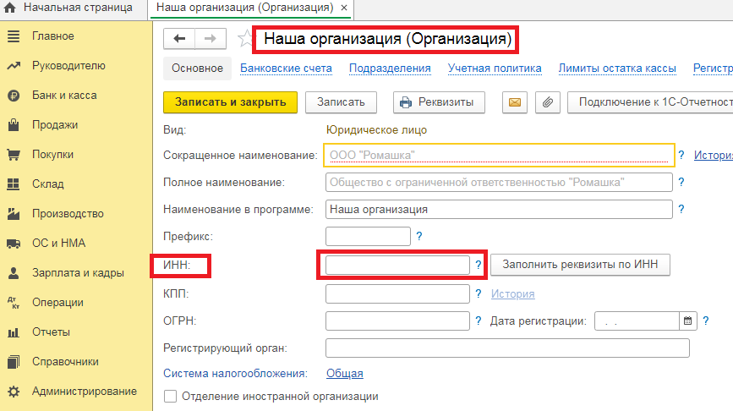Click help question mark next to КПП field
The width and height of the screenshot is (733, 411).
(479, 293)
